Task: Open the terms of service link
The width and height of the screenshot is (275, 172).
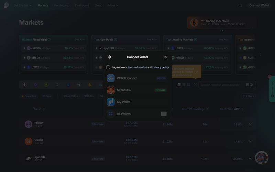Action: (137, 67)
